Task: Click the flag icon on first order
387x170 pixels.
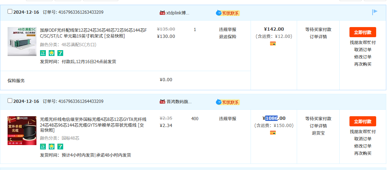Action: coord(375,12)
